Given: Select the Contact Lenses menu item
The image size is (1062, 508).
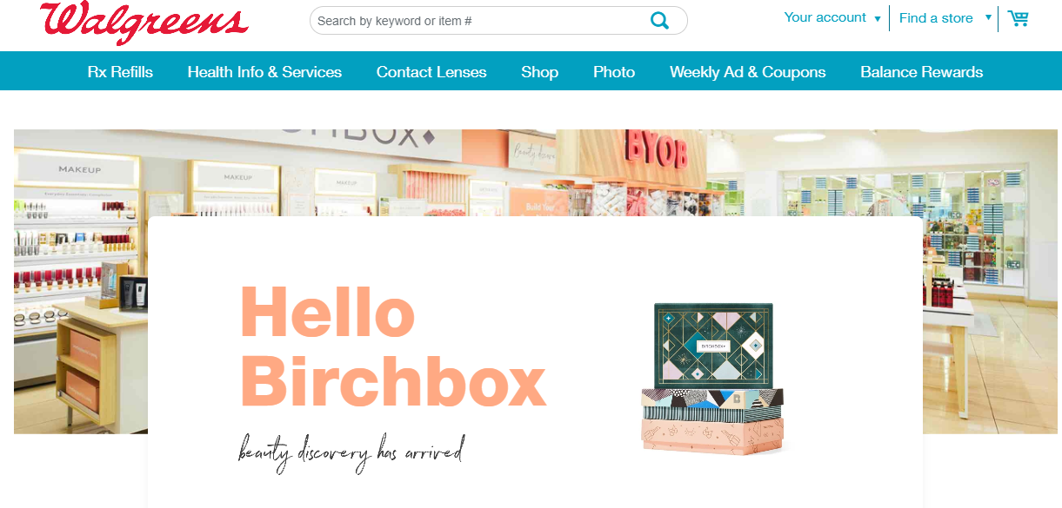Looking at the screenshot, I should pyautogui.click(x=431, y=72).
